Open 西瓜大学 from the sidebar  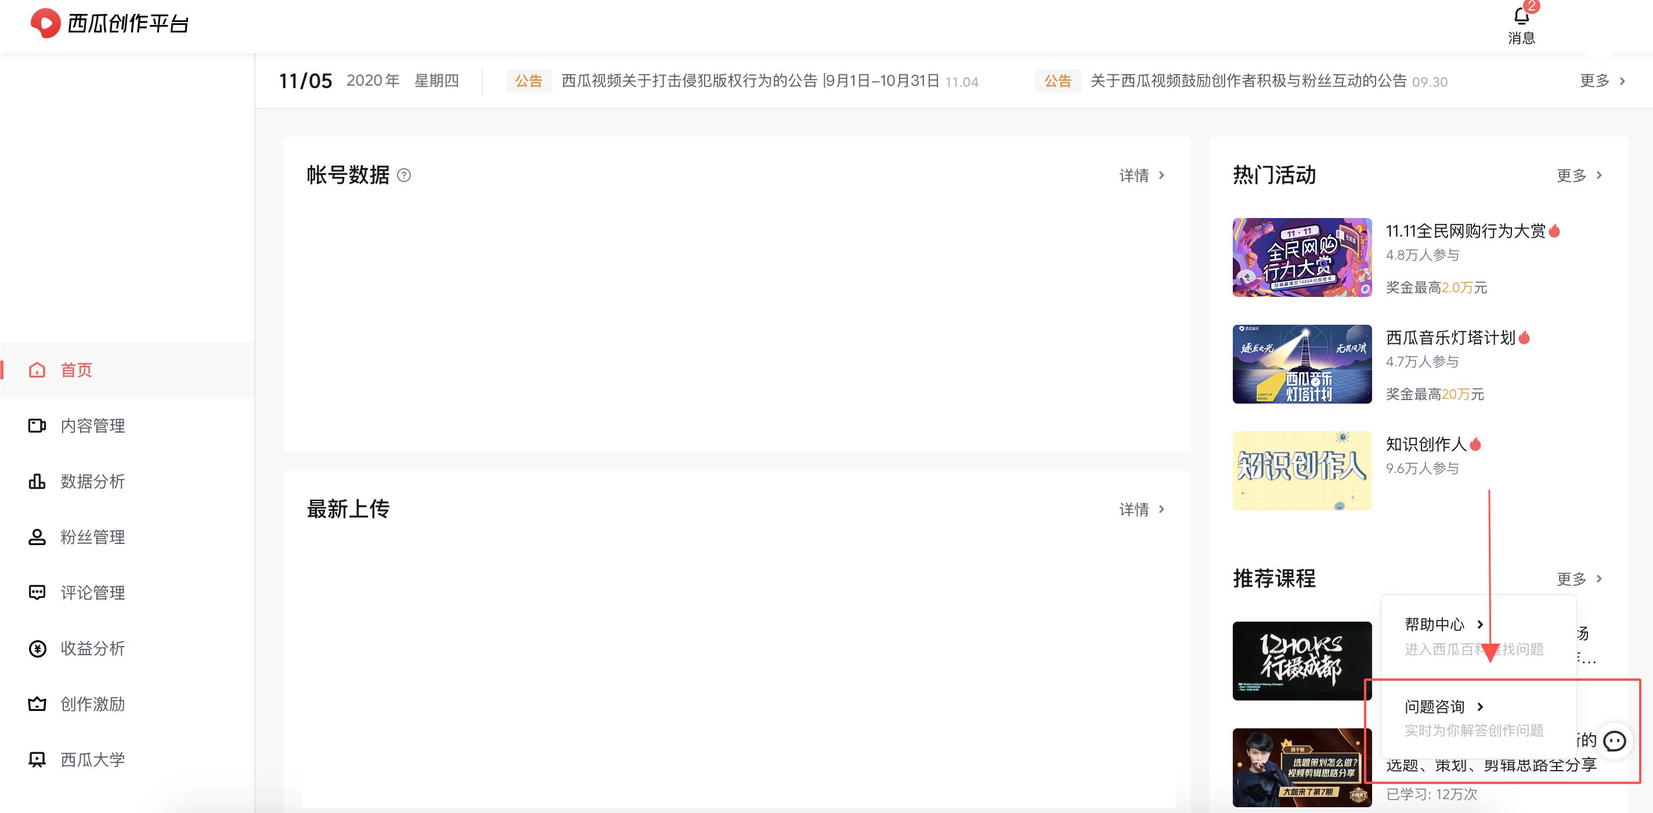(x=92, y=759)
